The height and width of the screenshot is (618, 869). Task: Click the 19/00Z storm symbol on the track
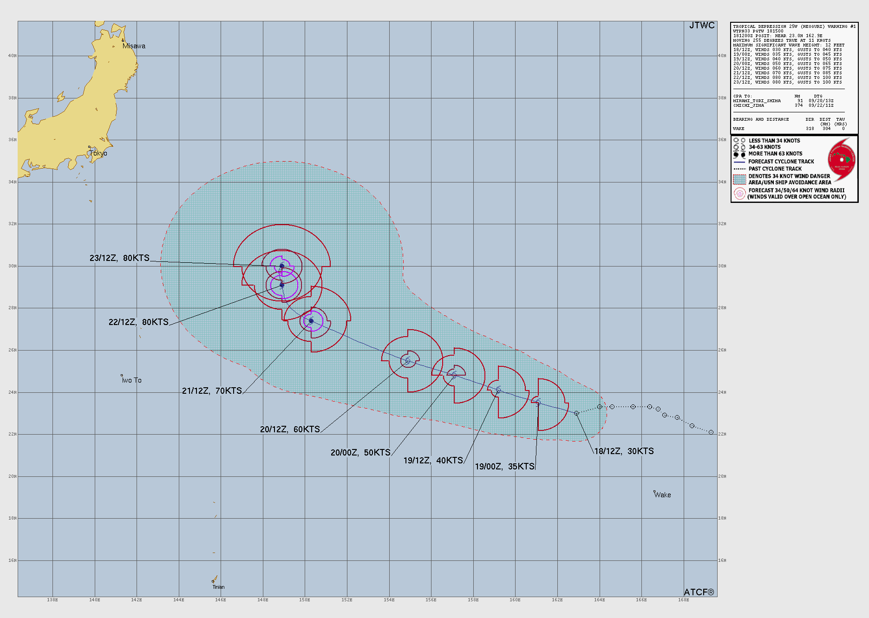coord(538,401)
